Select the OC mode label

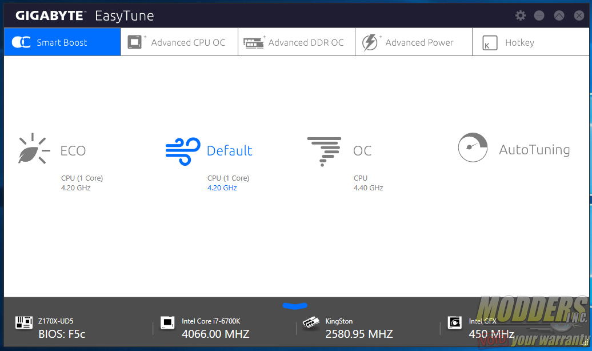click(x=362, y=151)
